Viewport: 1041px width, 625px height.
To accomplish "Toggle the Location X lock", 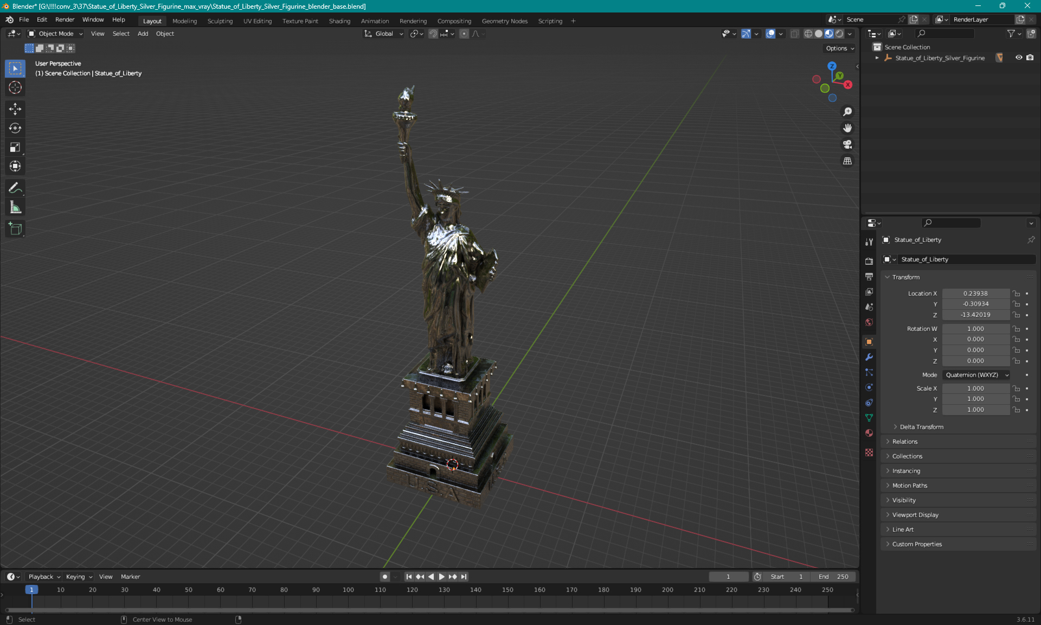I will coord(1017,294).
